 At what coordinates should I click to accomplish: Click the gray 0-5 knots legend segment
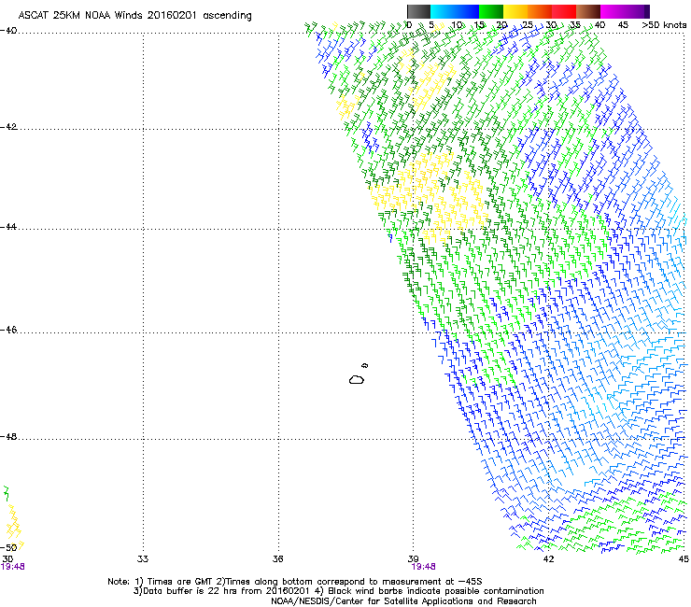click(418, 11)
